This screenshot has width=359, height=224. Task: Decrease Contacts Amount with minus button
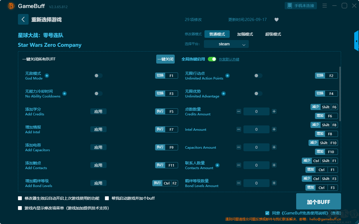[239, 165]
